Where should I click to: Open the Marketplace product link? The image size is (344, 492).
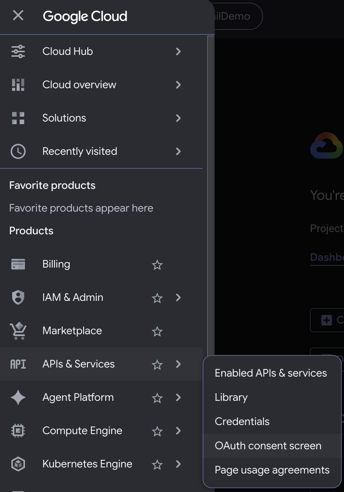click(72, 331)
